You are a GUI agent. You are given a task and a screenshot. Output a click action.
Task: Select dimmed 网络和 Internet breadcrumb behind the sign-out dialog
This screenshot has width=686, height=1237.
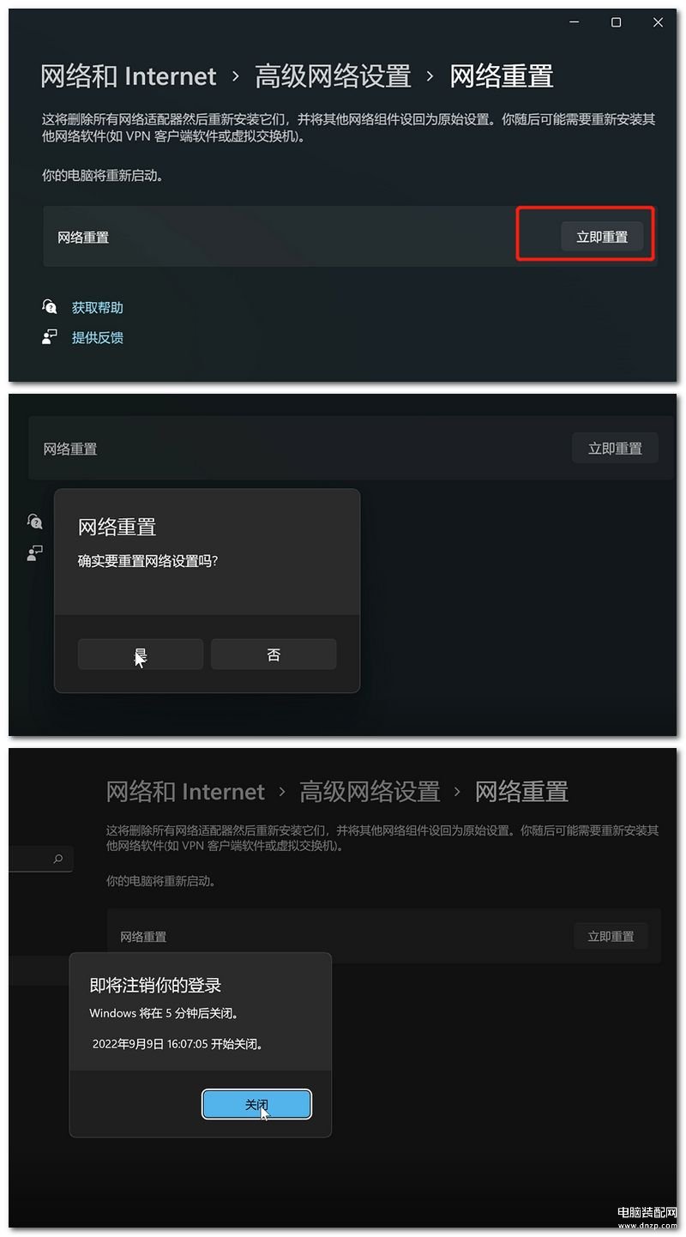186,791
